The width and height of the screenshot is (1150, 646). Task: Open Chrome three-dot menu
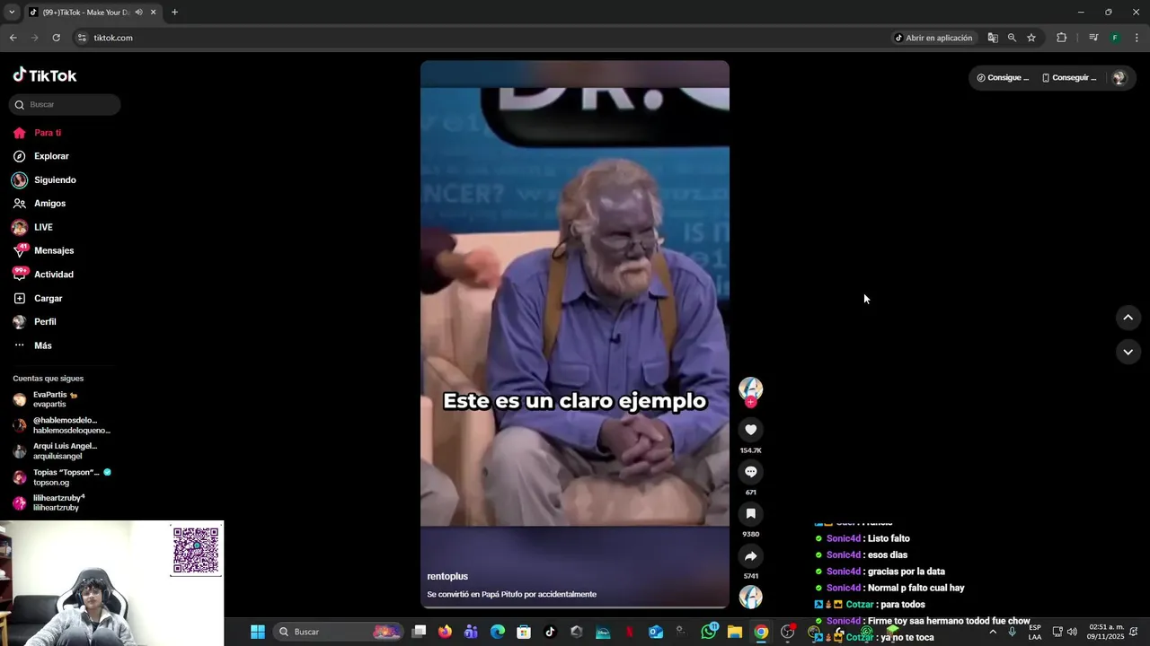click(x=1137, y=38)
